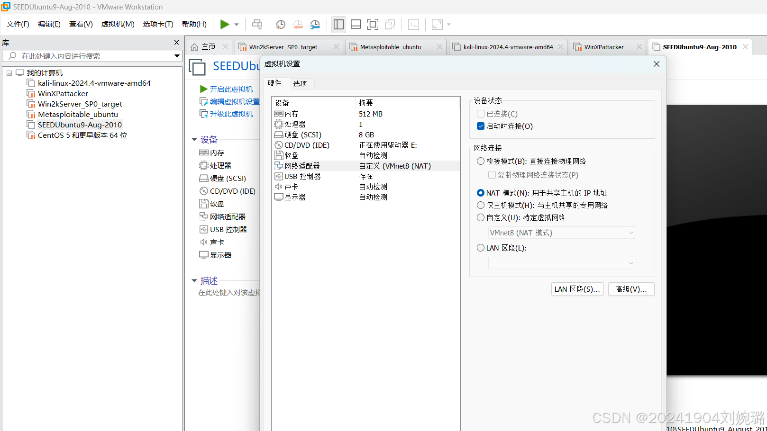Click the green power-on play toolbar icon
The image size is (767, 431).
coord(225,24)
